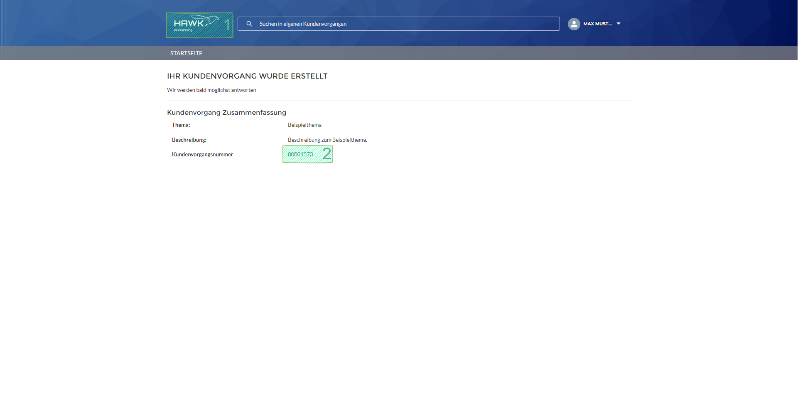The image size is (798, 420).
Task: Open case number 00001573 link
Action: [x=300, y=154]
